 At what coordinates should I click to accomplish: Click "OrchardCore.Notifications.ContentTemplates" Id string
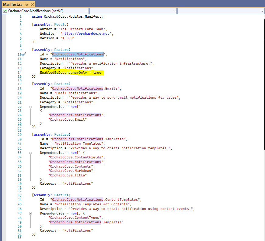(x=95, y=200)
